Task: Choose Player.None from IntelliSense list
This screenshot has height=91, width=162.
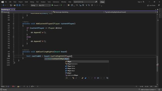Action: pos(87,66)
